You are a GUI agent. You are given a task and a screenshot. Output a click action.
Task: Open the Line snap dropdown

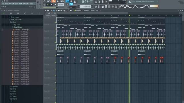(73, 7)
